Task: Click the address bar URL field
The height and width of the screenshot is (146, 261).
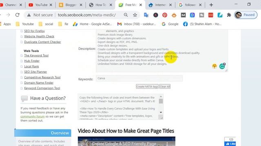Action: (87, 15)
